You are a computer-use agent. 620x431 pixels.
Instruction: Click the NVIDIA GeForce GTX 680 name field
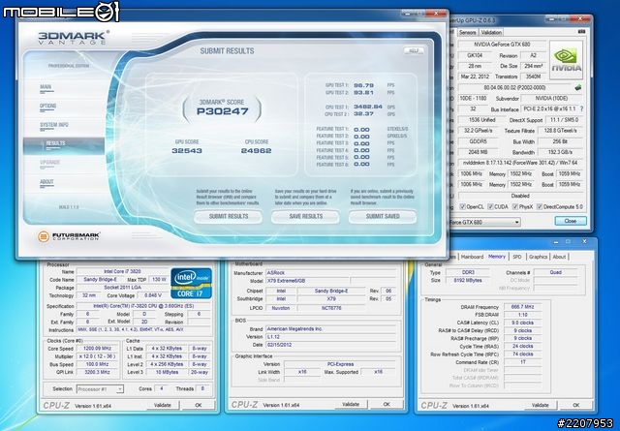[x=502, y=45]
